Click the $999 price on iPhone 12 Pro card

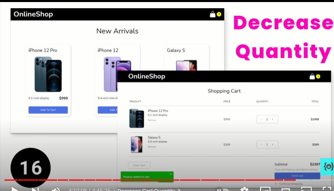click(63, 98)
